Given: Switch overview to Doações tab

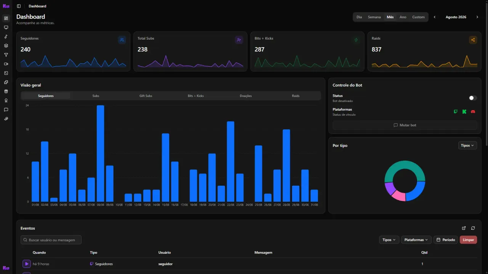Looking at the screenshot, I should [x=246, y=96].
